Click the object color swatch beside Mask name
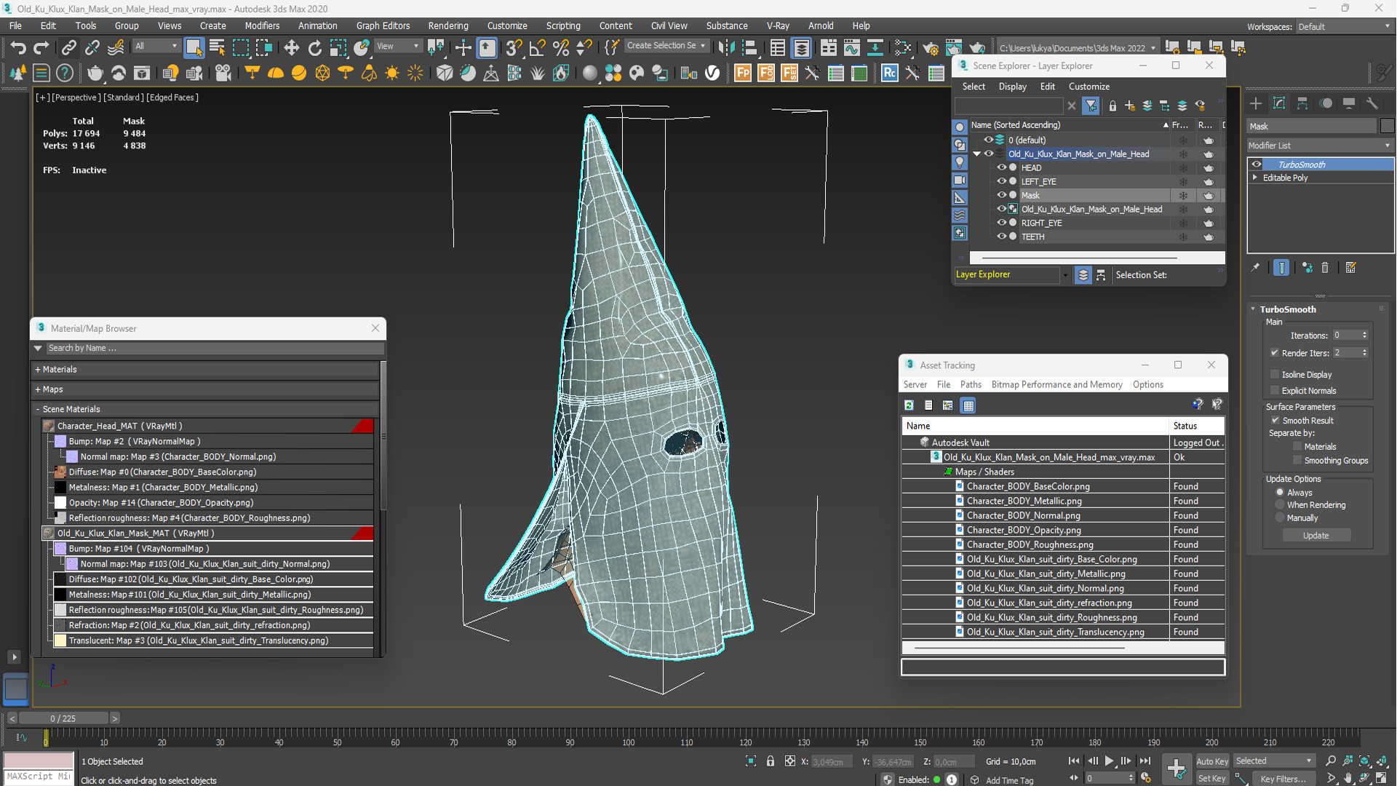The height and width of the screenshot is (786, 1397). [x=1387, y=126]
